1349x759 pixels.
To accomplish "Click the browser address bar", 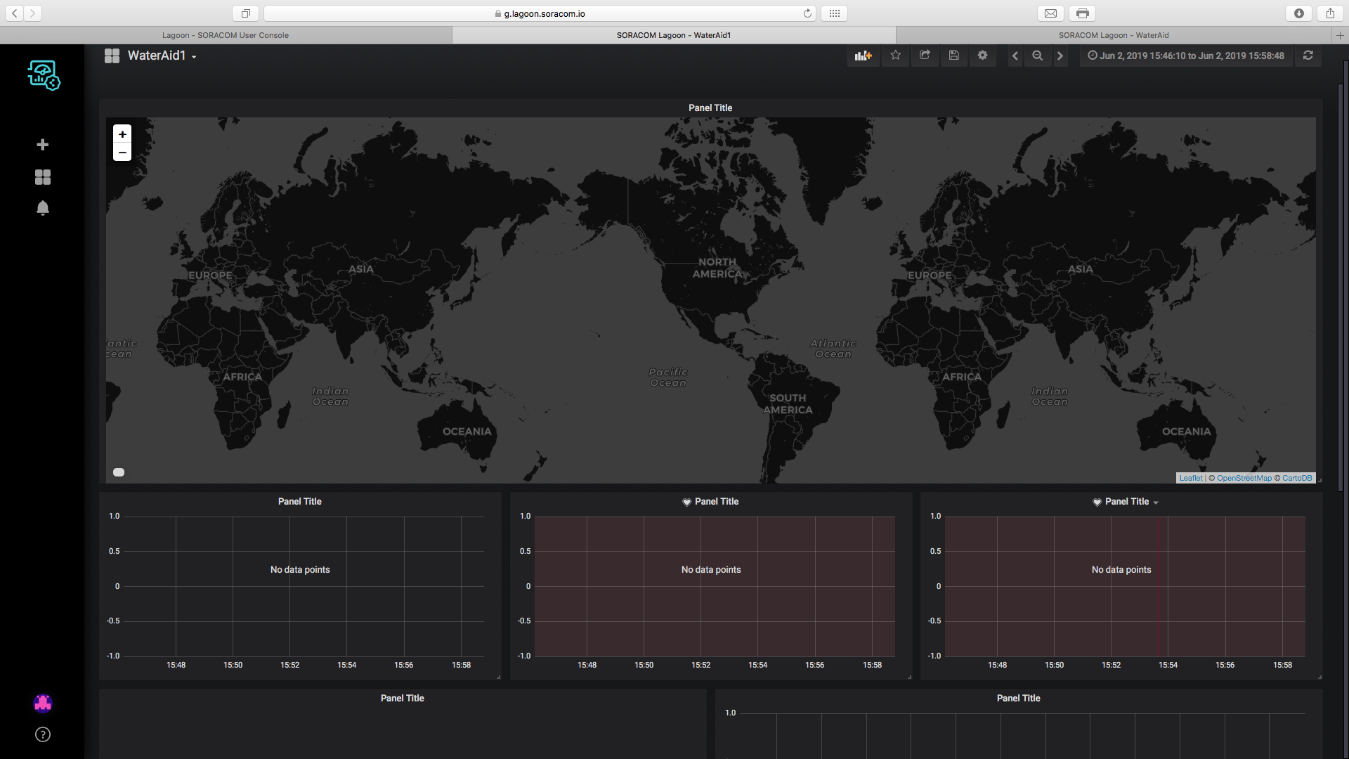I will pyautogui.click(x=540, y=13).
